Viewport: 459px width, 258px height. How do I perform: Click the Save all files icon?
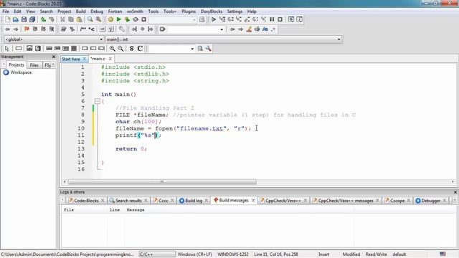[32, 19]
